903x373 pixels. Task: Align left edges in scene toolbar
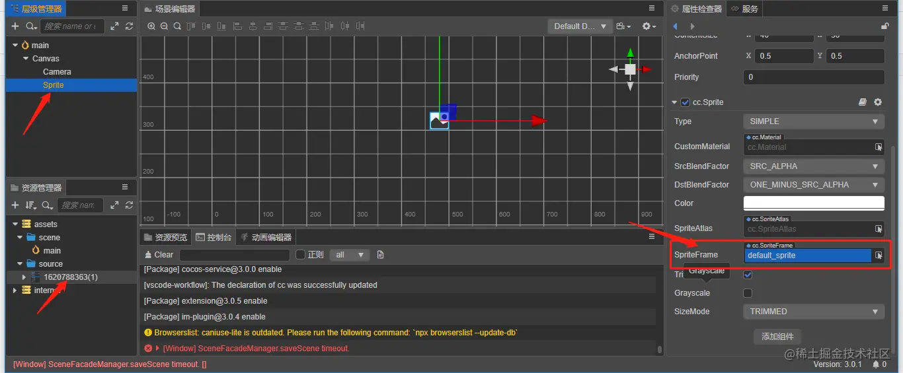pyautogui.click(x=238, y=26)
